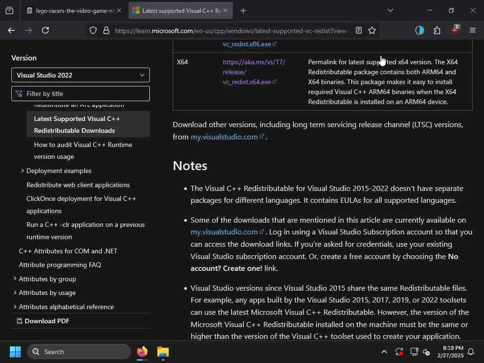Close the Latest supported Visual C++ tab
The width and height of the screenshot is (484, 363).
tap(225, 10)
